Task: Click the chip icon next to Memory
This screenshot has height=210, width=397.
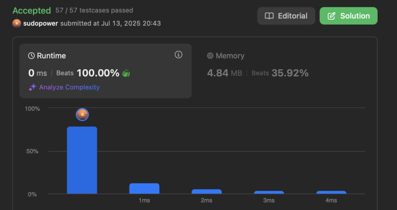Action: [x=210, y=56]
